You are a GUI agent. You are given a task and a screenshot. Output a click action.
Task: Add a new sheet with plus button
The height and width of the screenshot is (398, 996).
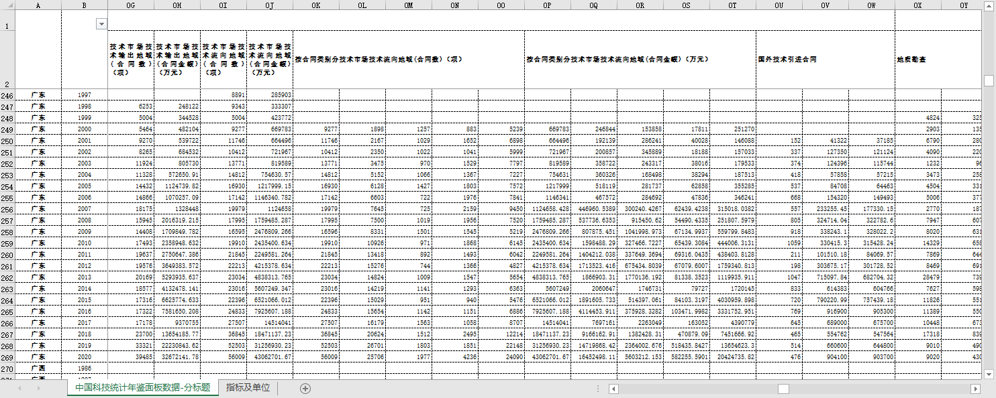[305, 388]
